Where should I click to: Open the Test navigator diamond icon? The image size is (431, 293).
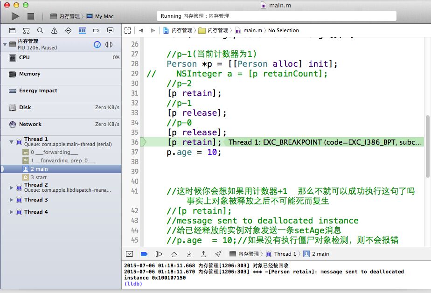pyautogui.click(x=68, y=30)
